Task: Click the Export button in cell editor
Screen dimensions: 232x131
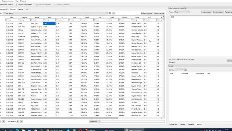Action: 218,12
